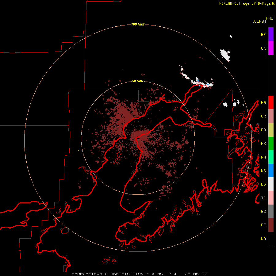Screen dimensions: 276x276
Task: Click the '12 JUL 25' date text
Action: point(178,274)
